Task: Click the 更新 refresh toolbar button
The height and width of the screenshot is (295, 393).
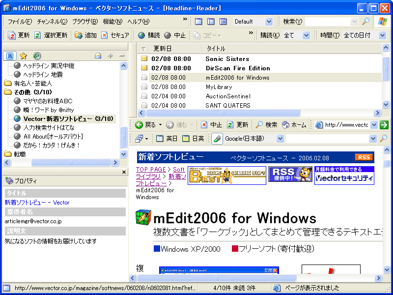Action: pyautogui.click(x=19, y=35)
